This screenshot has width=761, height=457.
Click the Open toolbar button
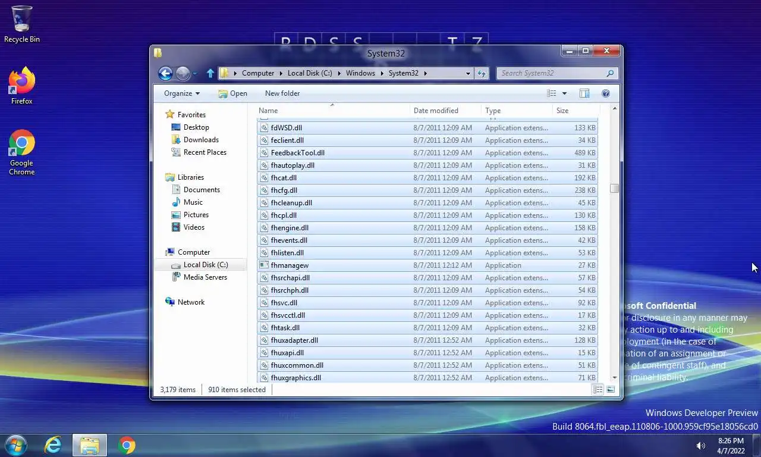(232, 93)
